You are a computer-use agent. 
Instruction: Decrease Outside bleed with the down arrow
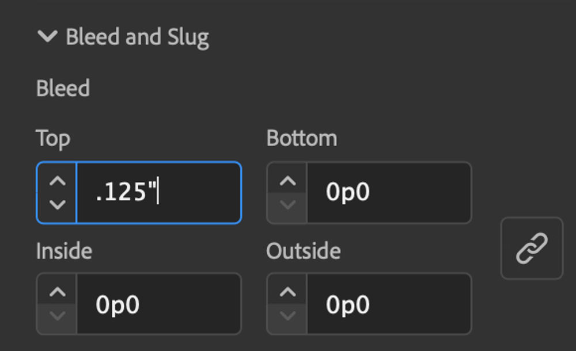click(287, 315)
